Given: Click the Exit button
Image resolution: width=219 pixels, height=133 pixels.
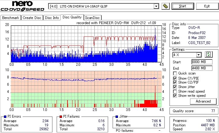Looking at the screenshot, I should [207, 6].
